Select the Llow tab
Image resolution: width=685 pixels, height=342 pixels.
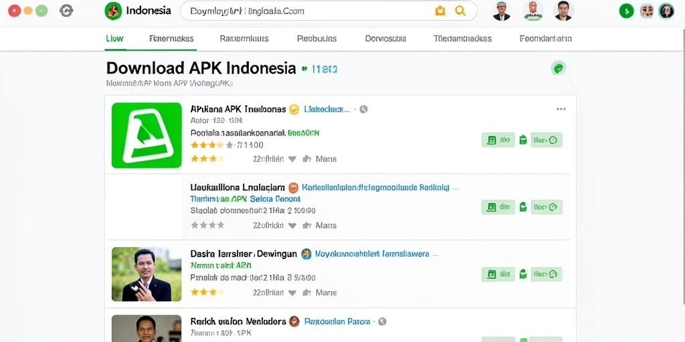114,38
